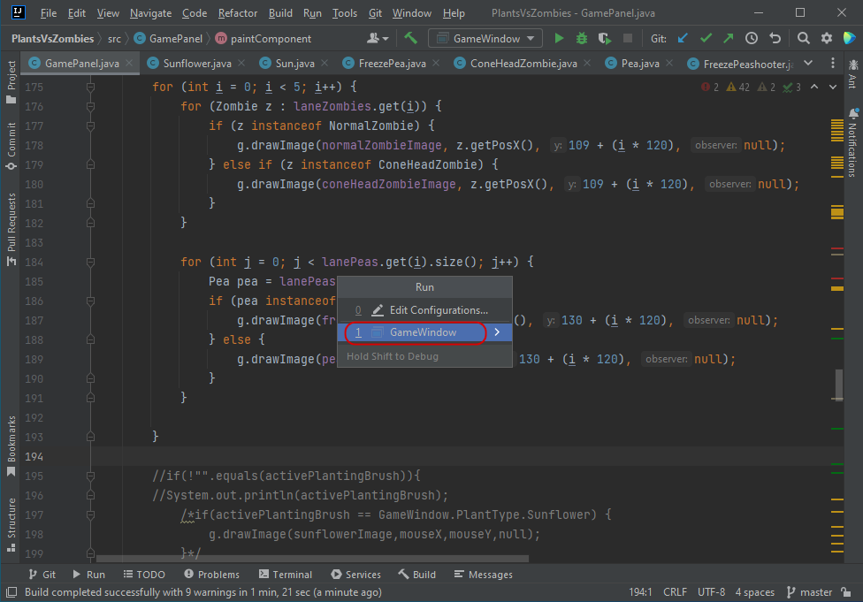Click Git Rollback undo arrow
Viewport: 863px width, 602px height.
pos(775,38)
